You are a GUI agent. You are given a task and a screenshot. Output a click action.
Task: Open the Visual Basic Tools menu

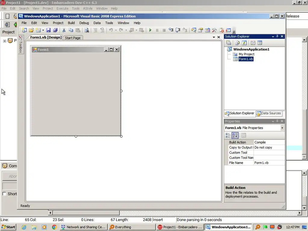tap(109, 23)
